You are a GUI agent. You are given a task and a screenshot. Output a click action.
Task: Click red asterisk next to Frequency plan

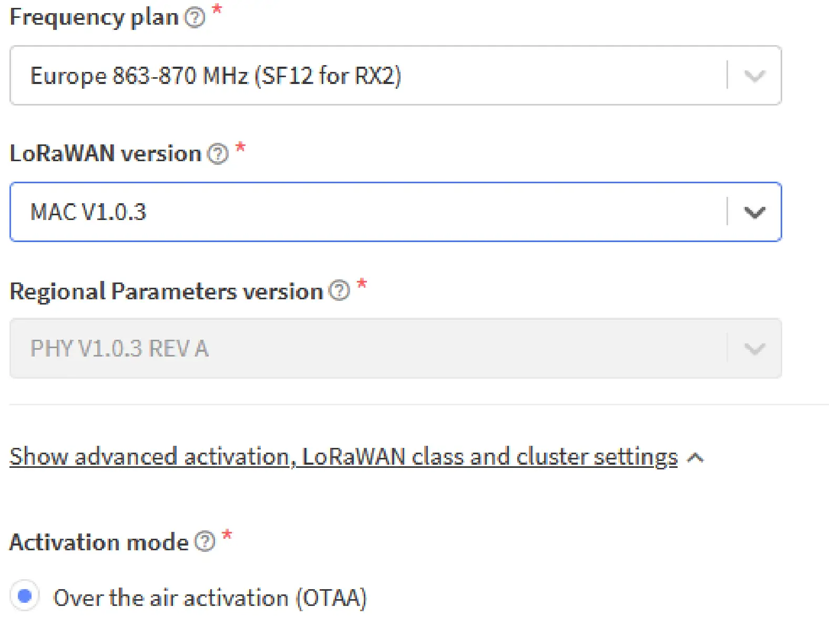[217, 9]
